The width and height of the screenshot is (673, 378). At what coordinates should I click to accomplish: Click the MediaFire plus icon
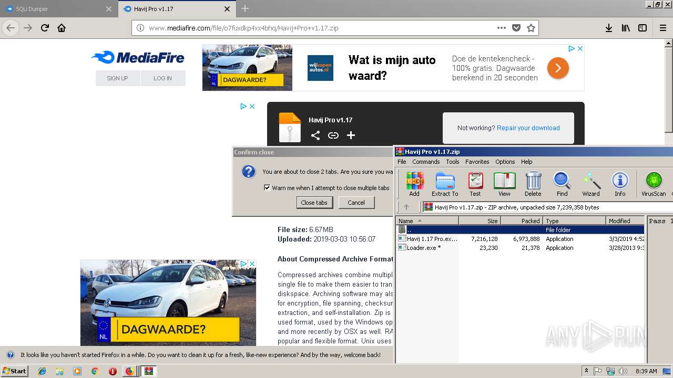(351, 135)
